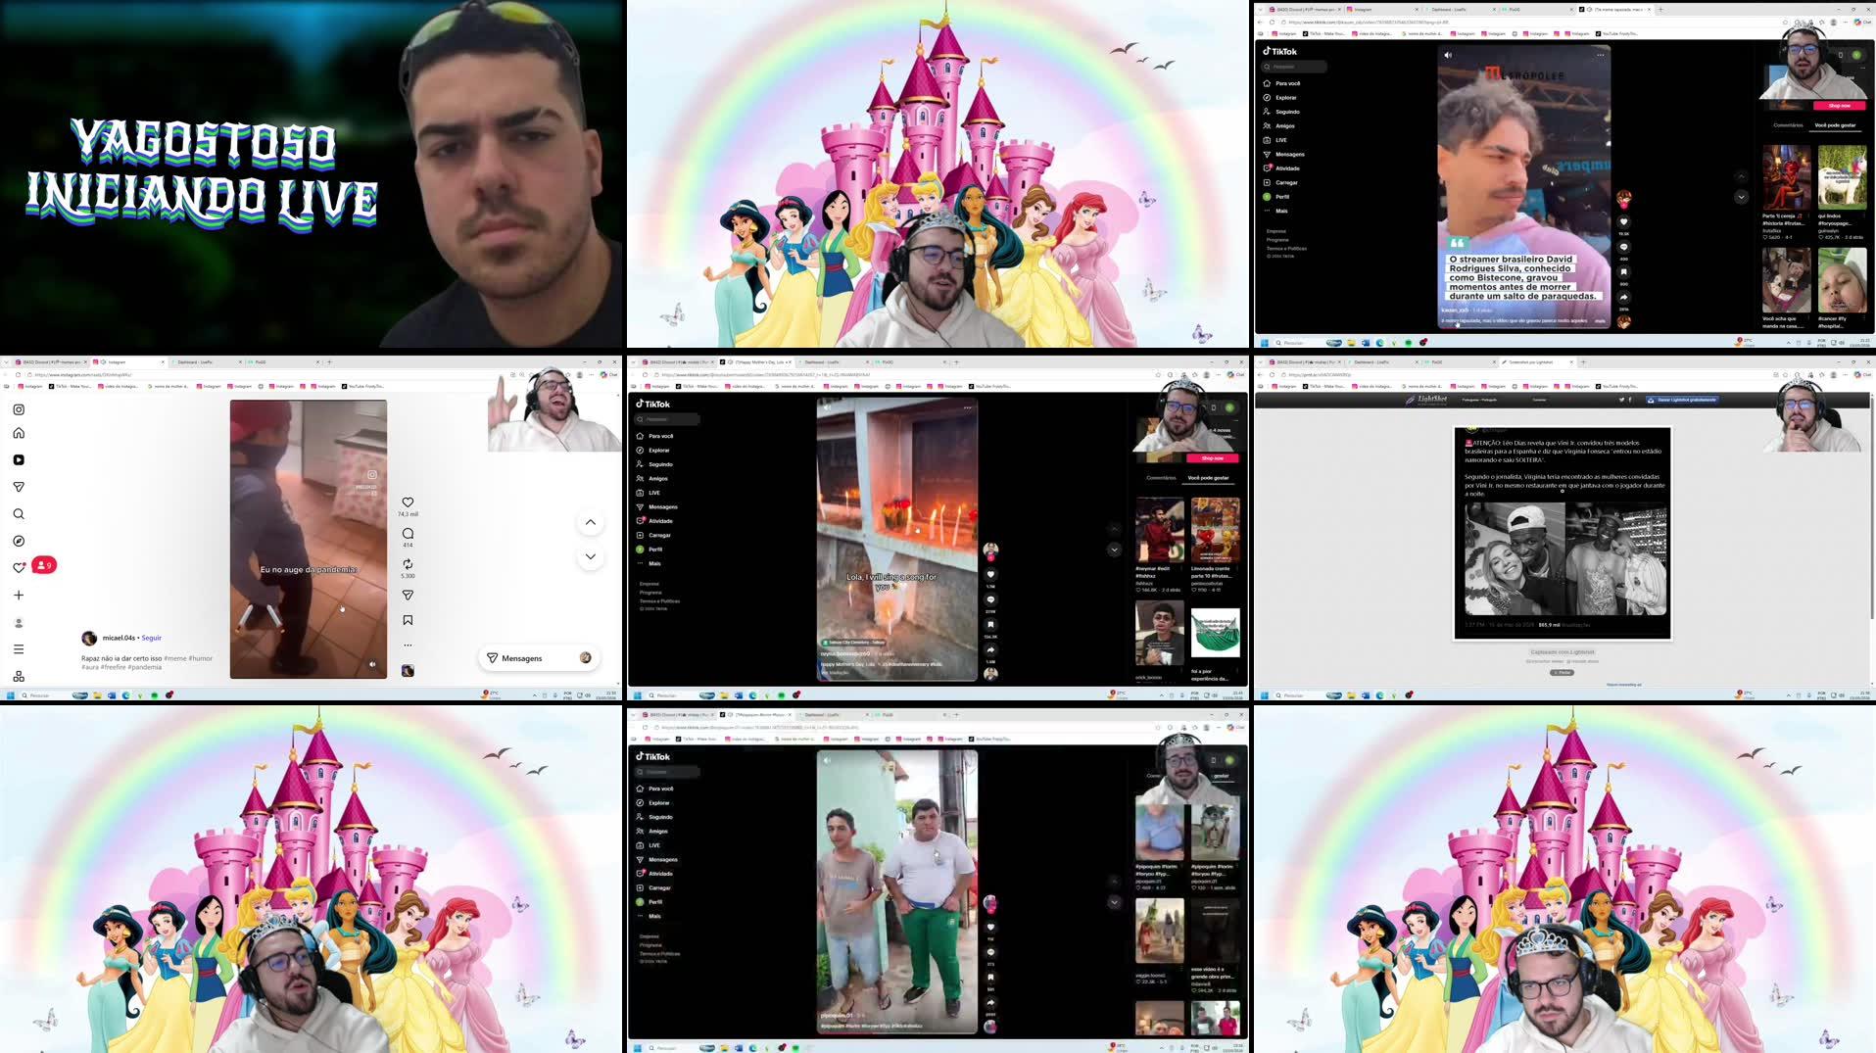Like the reel showing 74,3 mil likes
Image resolution: width=1876 pixels, height=1053 pixels.
(x=408, y=503)
